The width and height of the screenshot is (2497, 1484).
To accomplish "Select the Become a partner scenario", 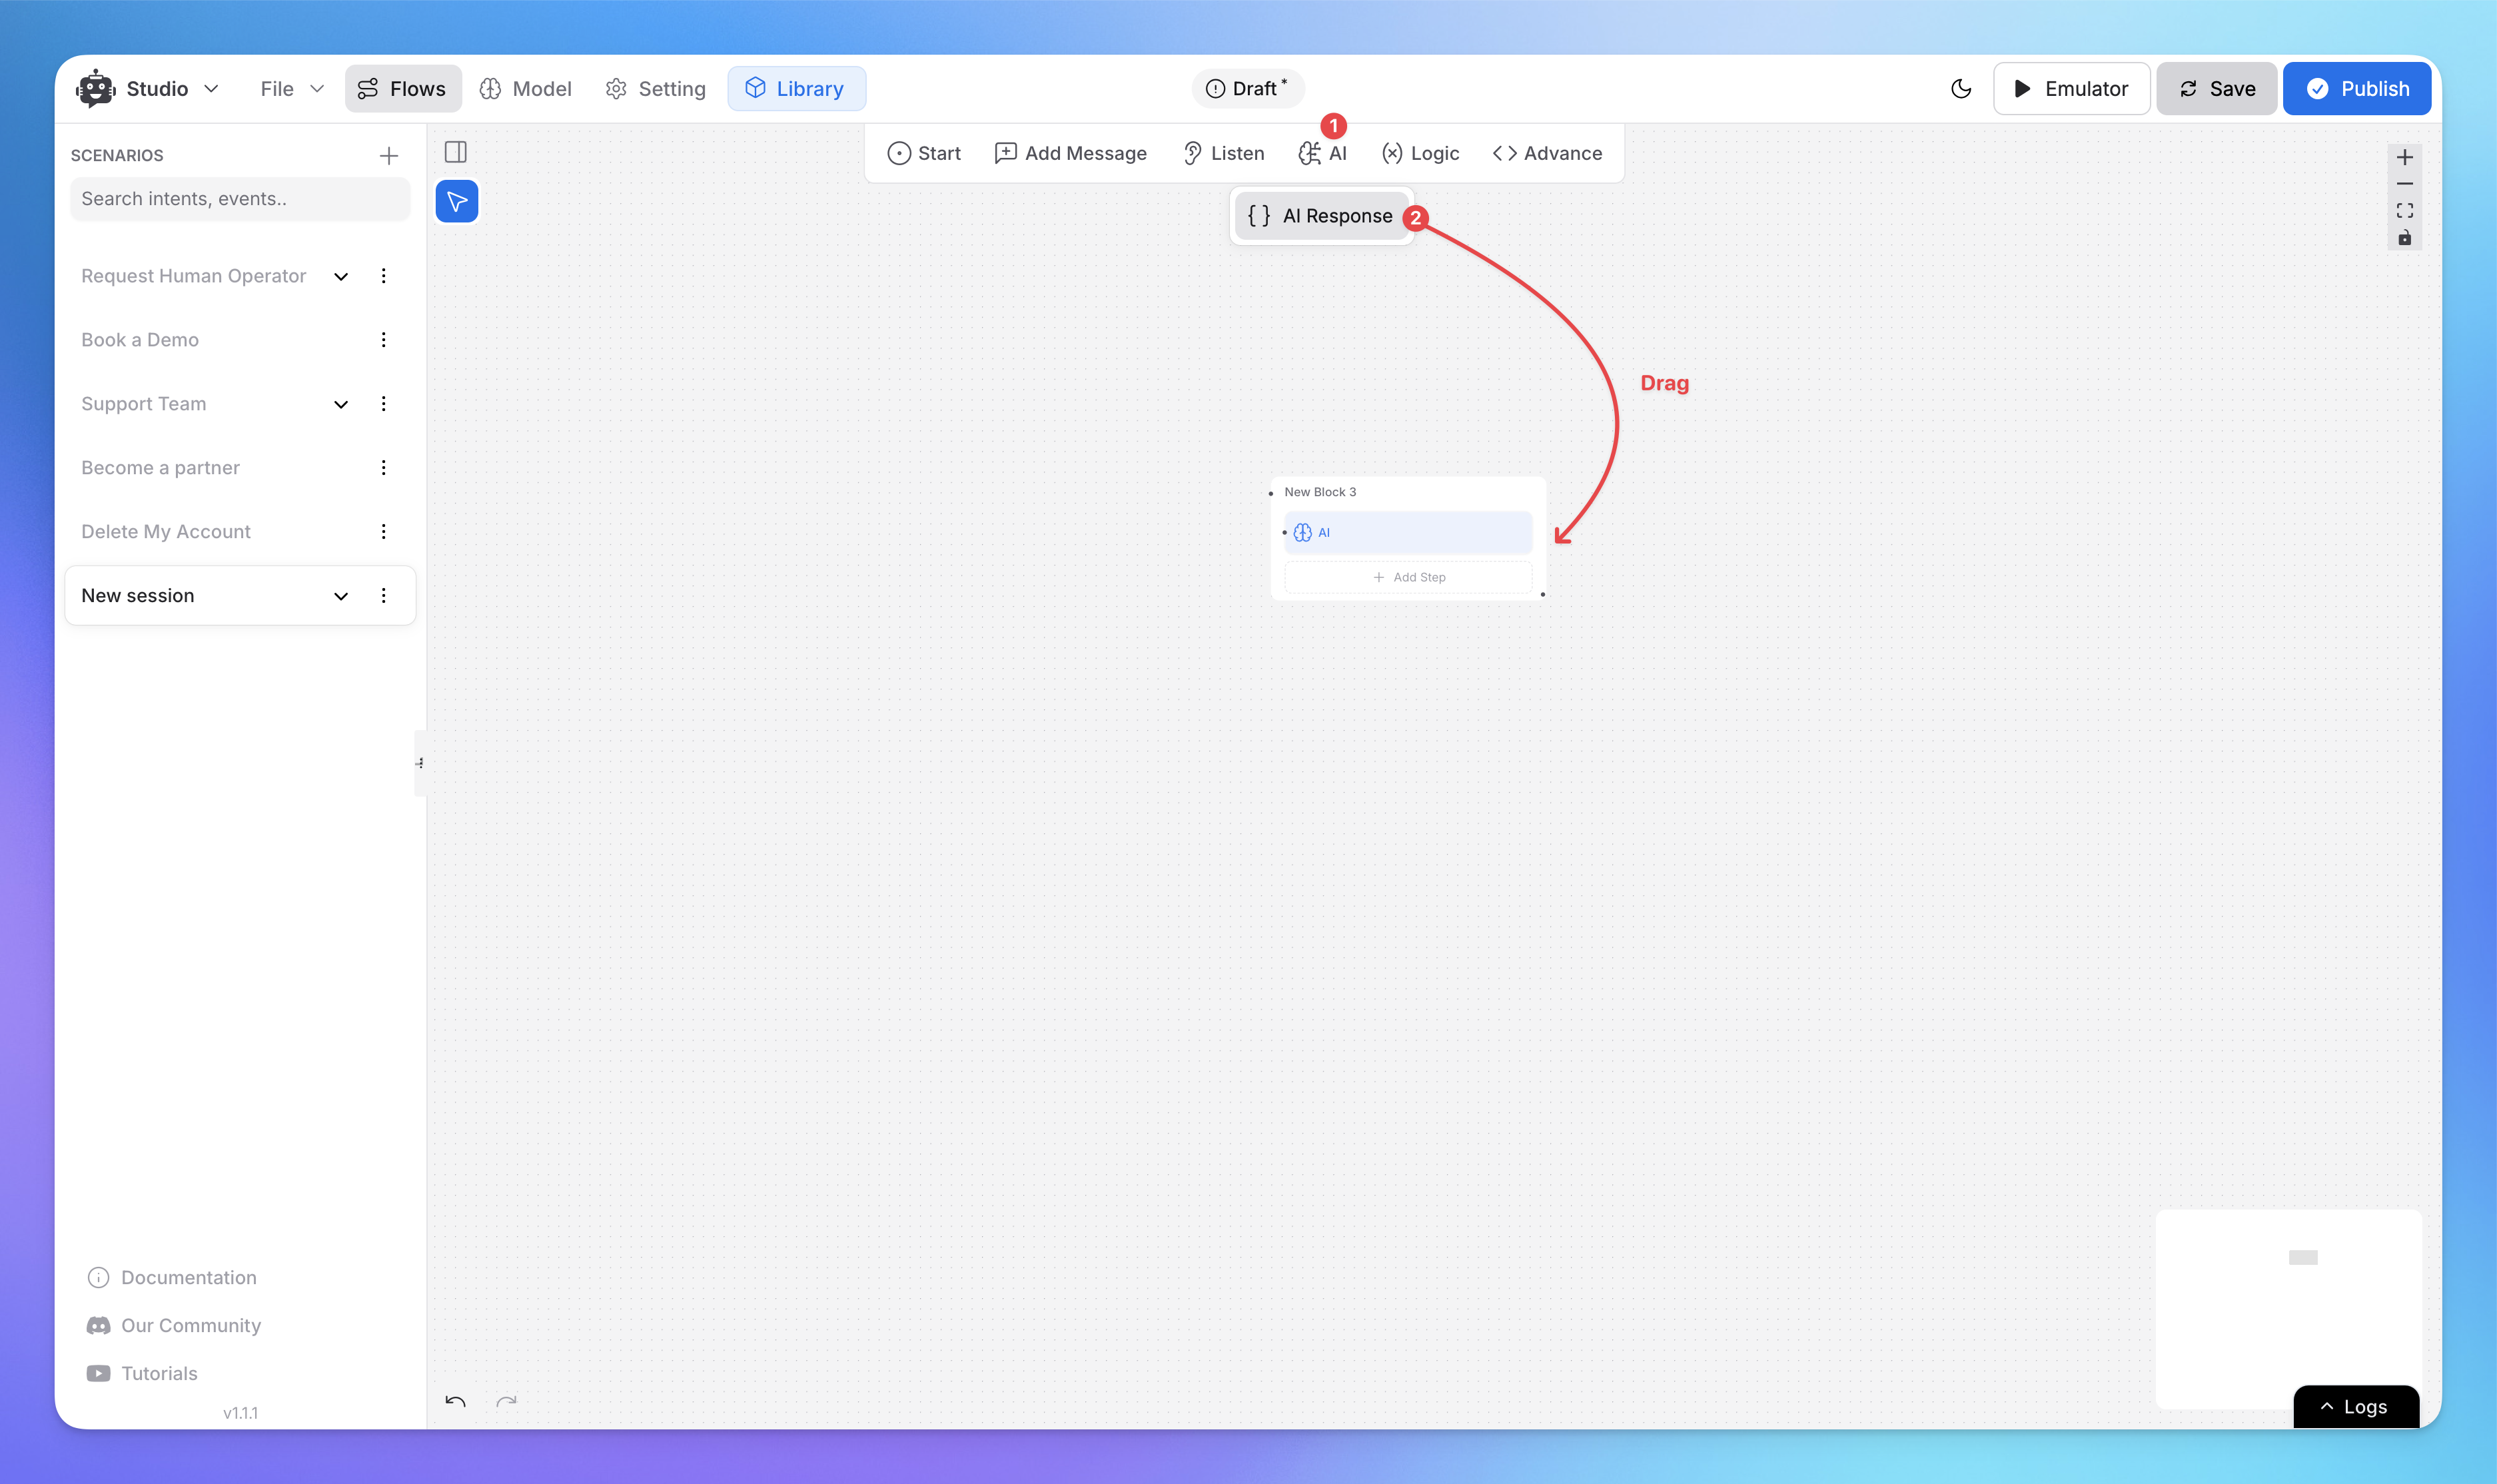I will (160, 468).
